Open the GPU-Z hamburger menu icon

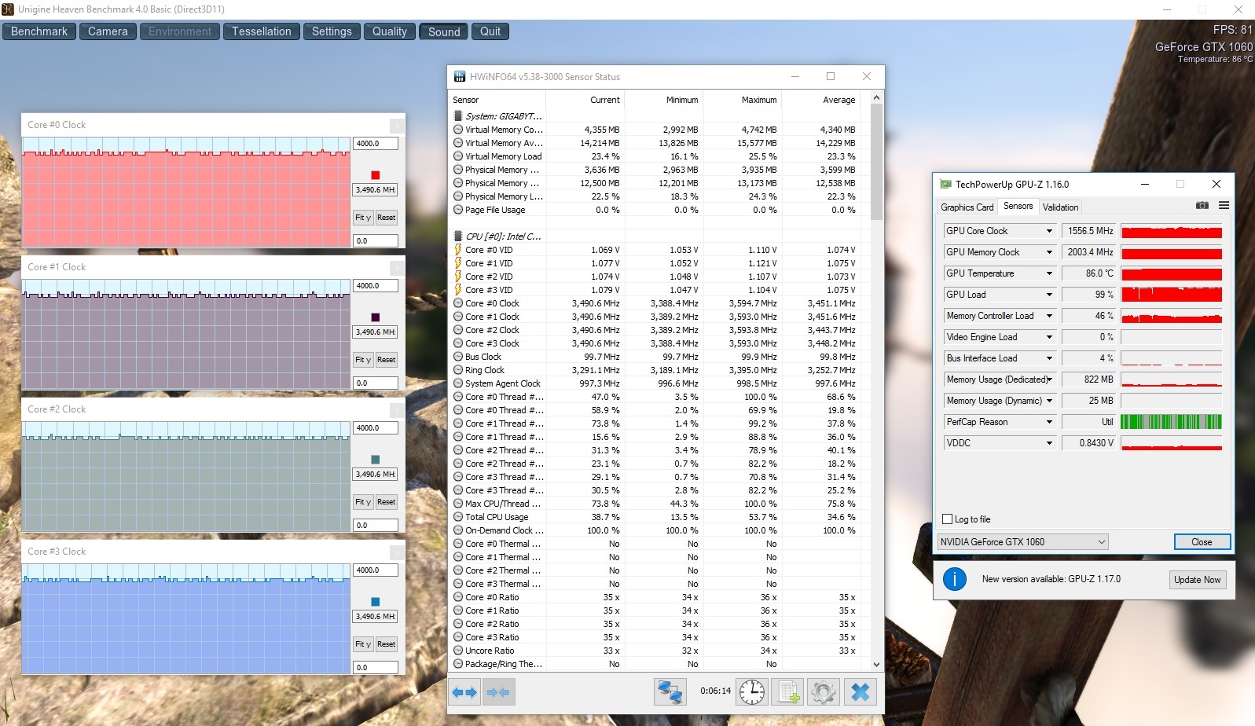[x=1224, y=206]
